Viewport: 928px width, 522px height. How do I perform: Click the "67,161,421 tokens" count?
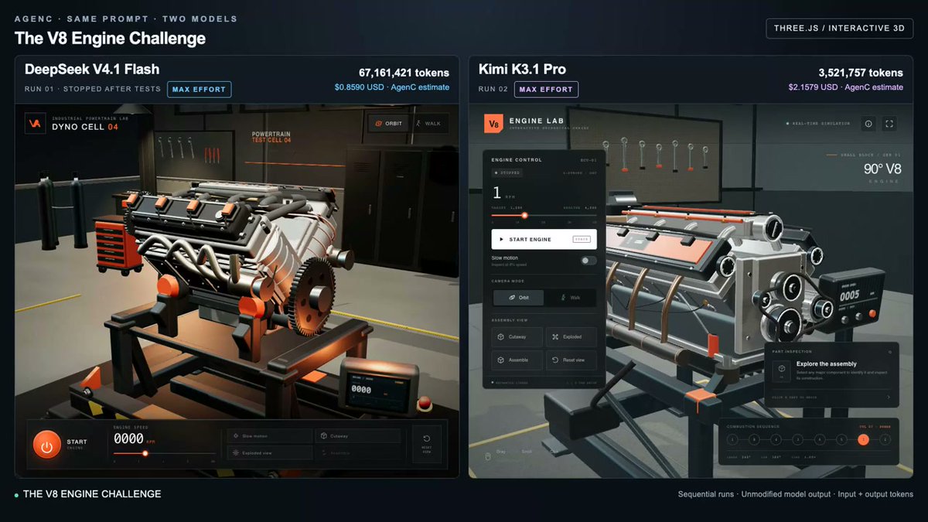point(404,73)
